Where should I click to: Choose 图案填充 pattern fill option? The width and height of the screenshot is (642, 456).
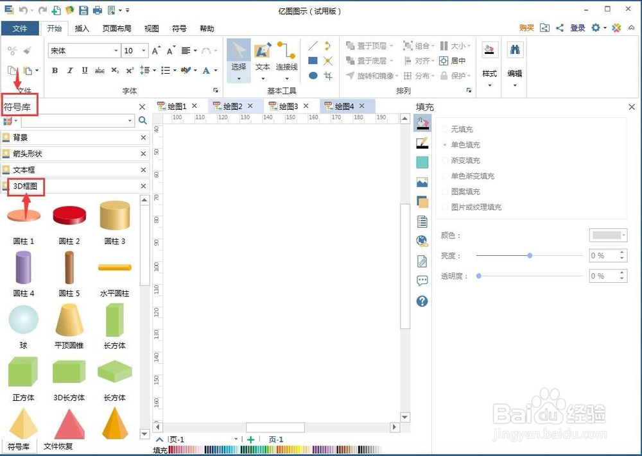(461, 191)
